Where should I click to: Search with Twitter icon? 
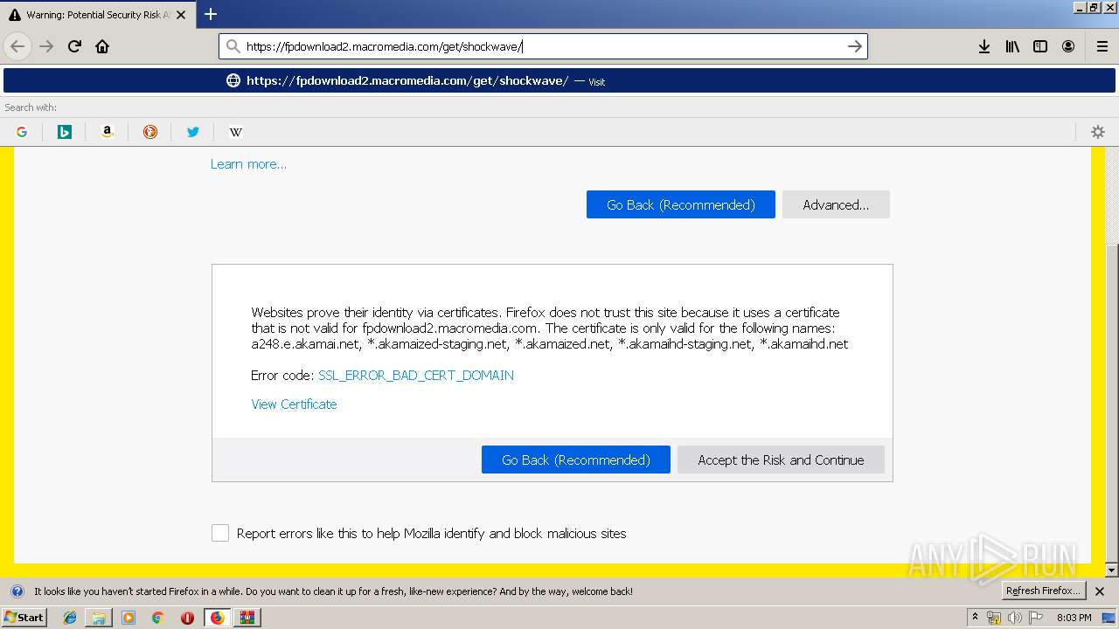coord(193,132)
